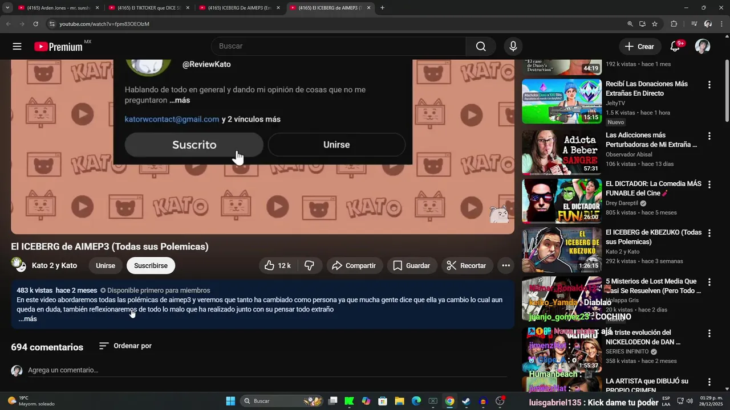The width and height of the screenshot is (730, 410).
Task: Open El ICEBERG de KBEZUKO video title
Action: point(654,237)
